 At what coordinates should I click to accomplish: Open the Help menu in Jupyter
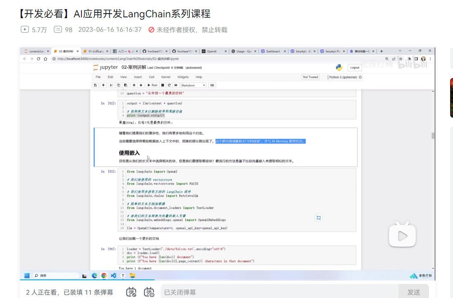(x=199, y=77)
